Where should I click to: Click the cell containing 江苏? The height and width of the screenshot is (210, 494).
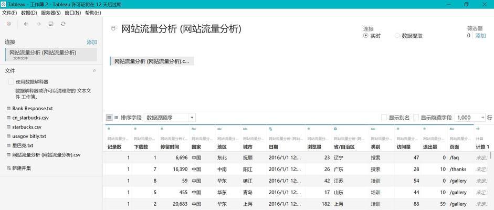350,181
